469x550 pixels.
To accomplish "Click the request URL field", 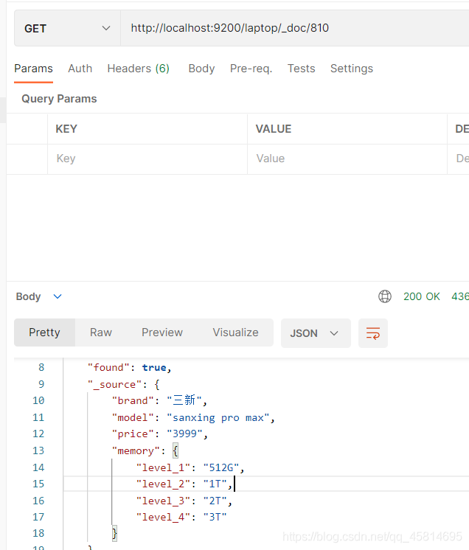I will (295, 28).
